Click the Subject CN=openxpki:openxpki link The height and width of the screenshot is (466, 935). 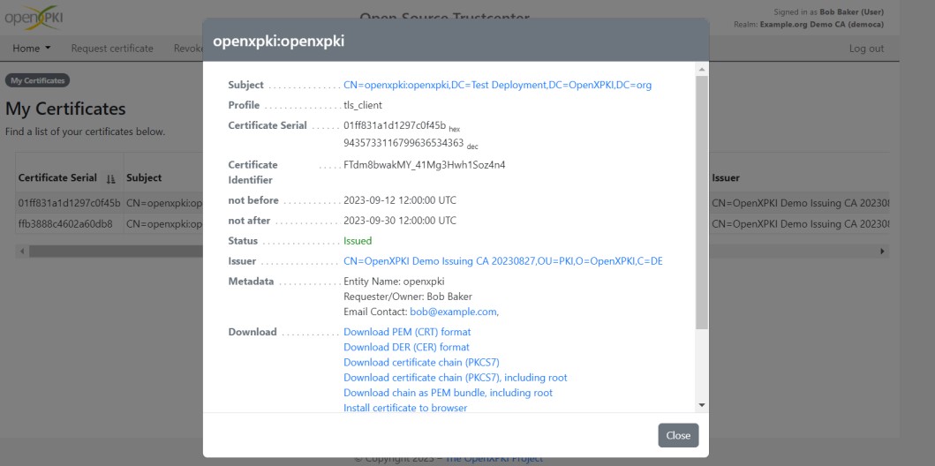coord(498,86)
